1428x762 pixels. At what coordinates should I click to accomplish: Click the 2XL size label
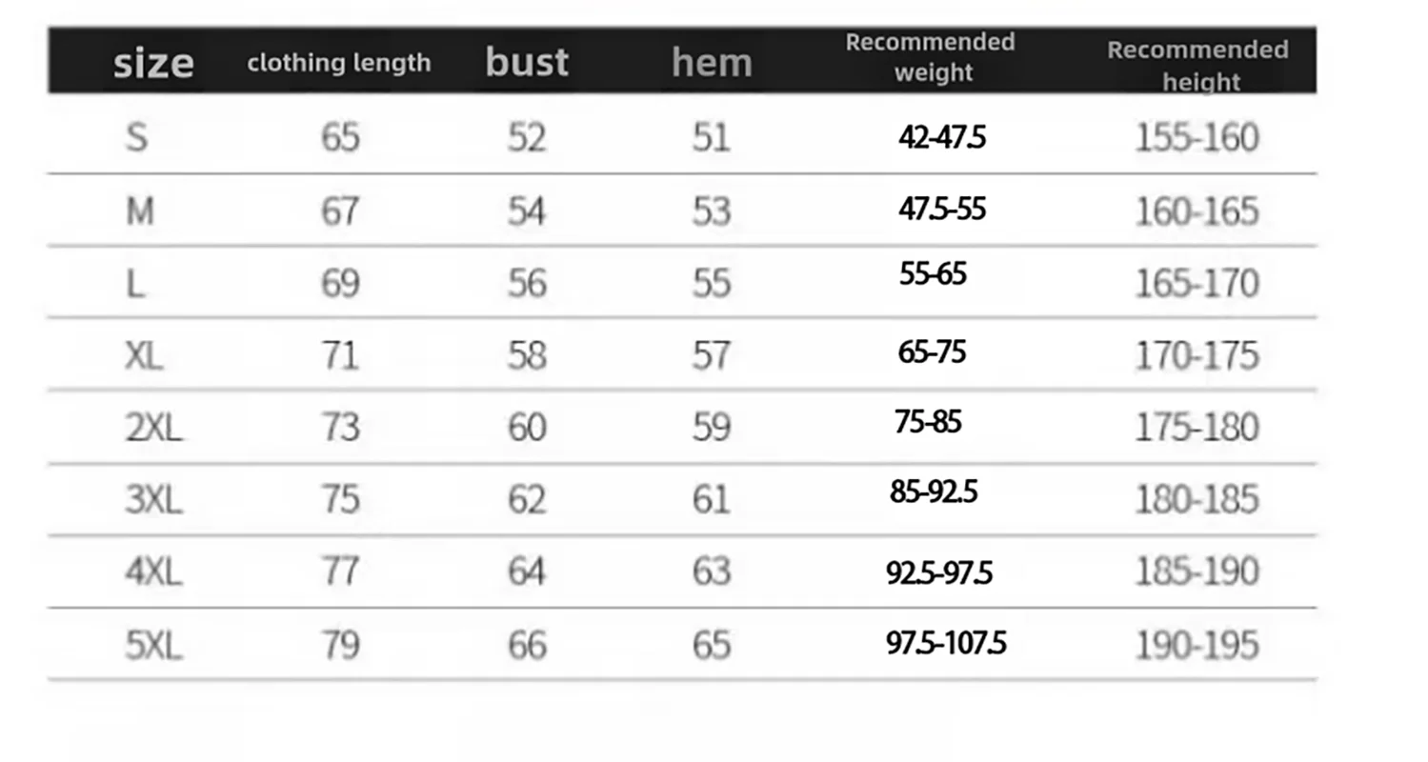(153, 428)
